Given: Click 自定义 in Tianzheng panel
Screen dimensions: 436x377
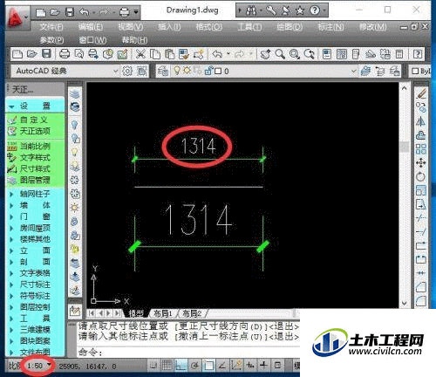Looking at the screenshot, I should tap(34, 120).
